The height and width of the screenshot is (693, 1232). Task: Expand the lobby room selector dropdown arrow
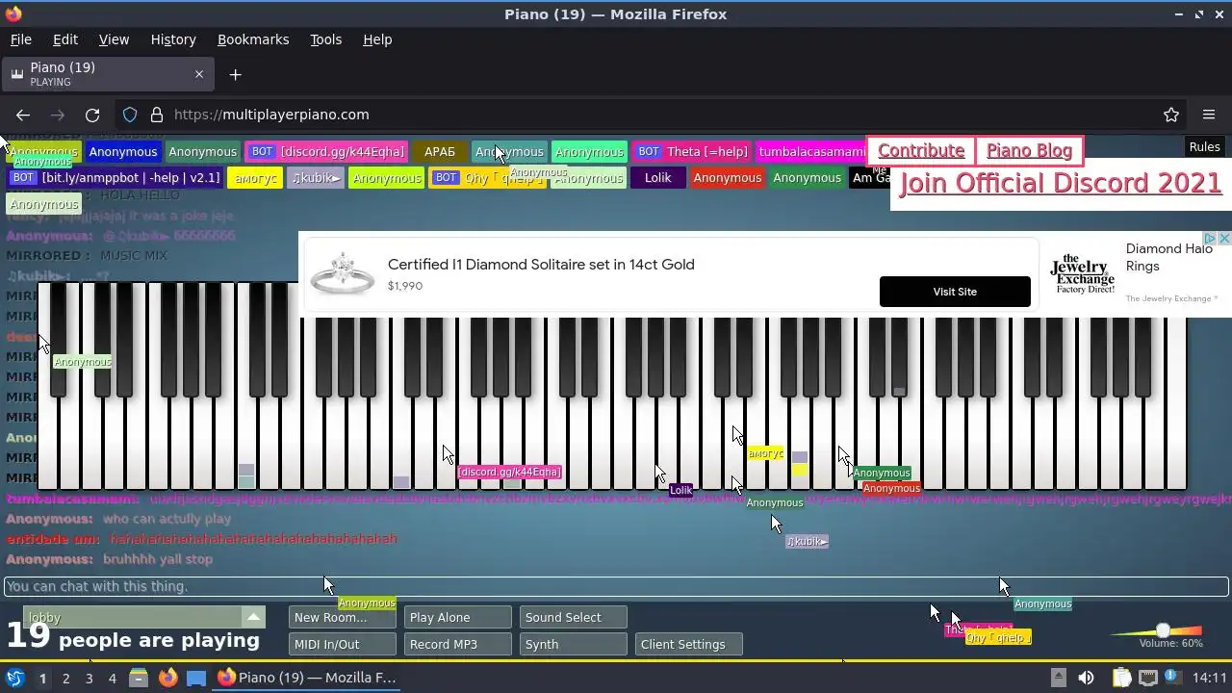click(x=253, y=617)
